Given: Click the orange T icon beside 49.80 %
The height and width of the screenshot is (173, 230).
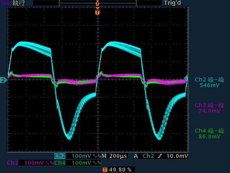Looking at the screenshot, I should pos(105,169).
